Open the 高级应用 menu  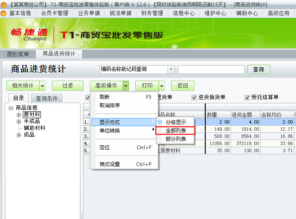[x=278, y=13]
